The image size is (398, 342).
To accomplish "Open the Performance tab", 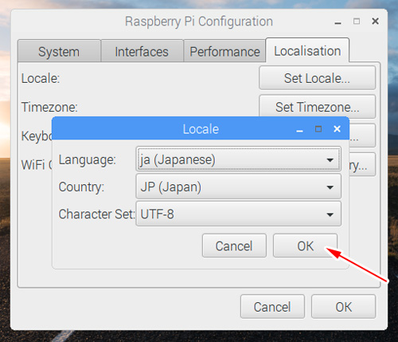I will coord(224,51).
